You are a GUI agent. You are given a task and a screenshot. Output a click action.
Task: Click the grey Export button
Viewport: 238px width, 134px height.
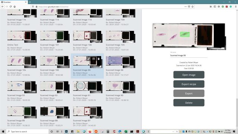(189, 93)
